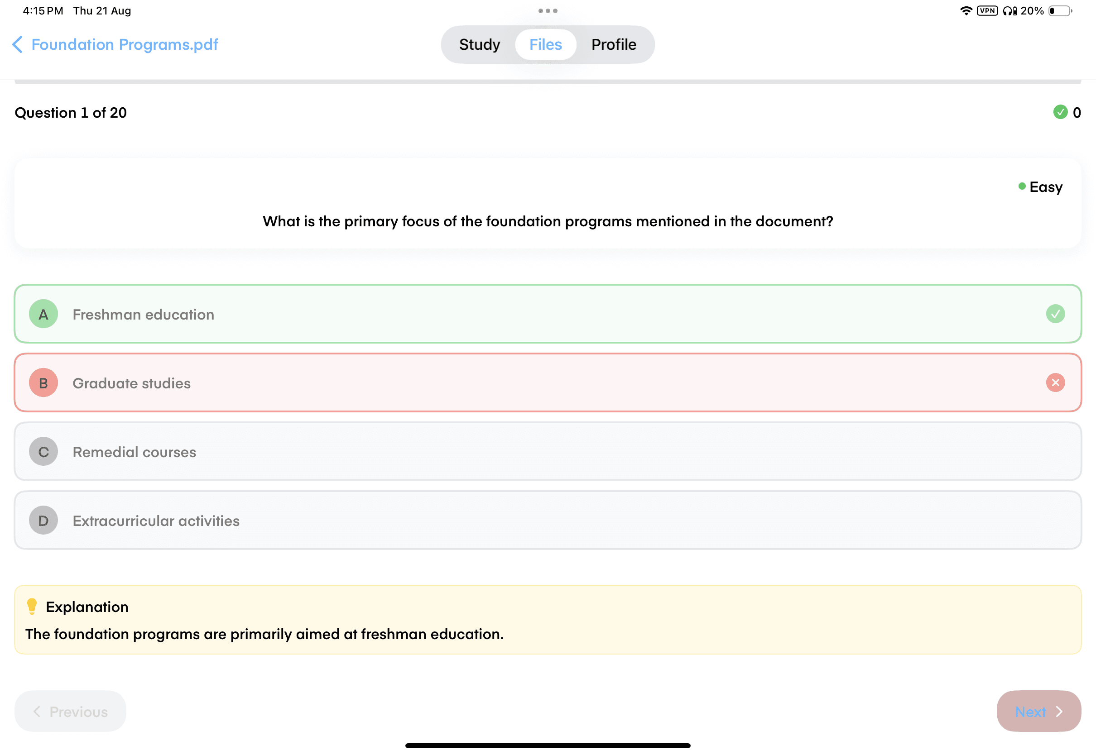
Task: Tap the three-dot multitasking menu
Action: point(548,11)
